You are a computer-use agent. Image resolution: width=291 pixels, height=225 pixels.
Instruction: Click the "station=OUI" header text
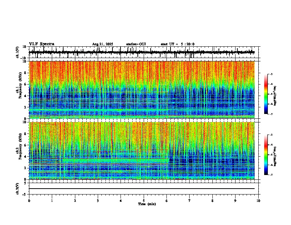point(136,44)
